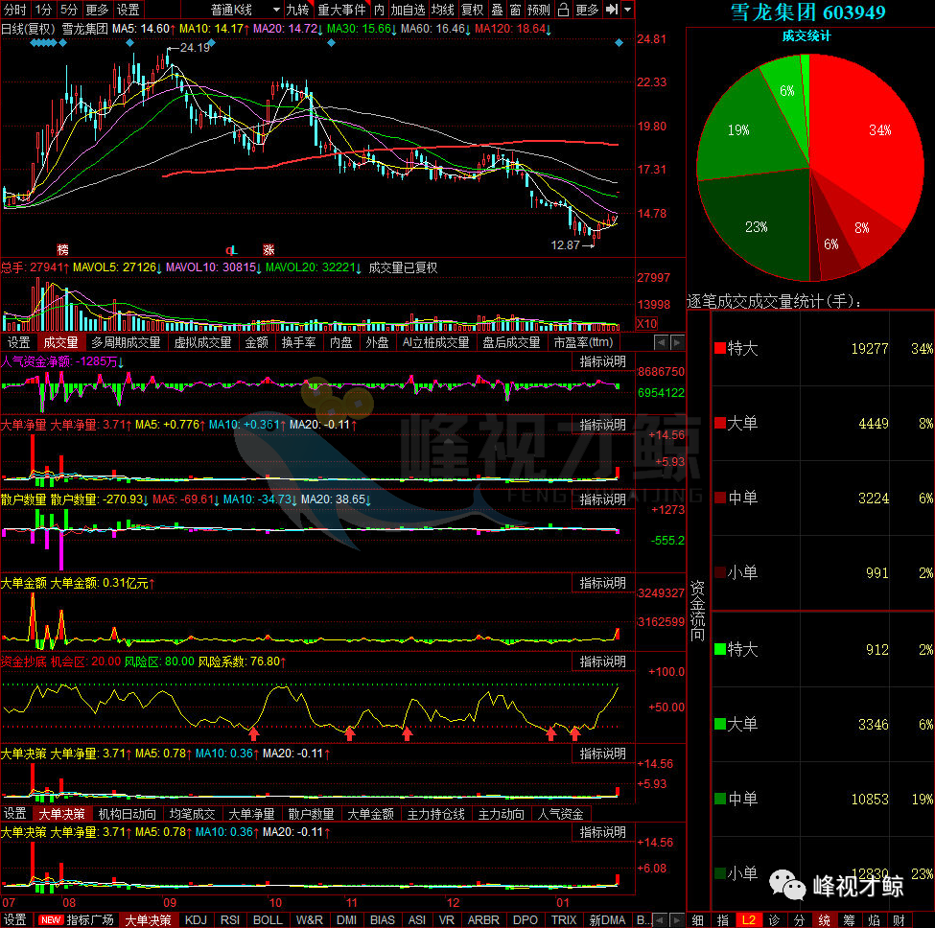Select 人气资金 indicator tab
This screenshot has width=935, height=928.
(560, 814)
